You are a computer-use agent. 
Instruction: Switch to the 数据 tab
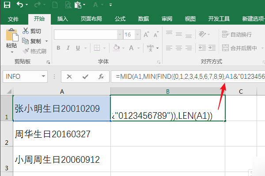144,18
